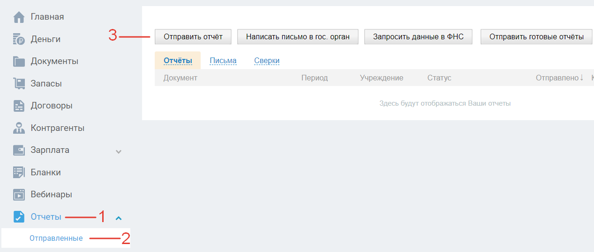594x252 pixels.
Task: Expand the Зарплата submenu chevron
Action: (x=119, y=151)
